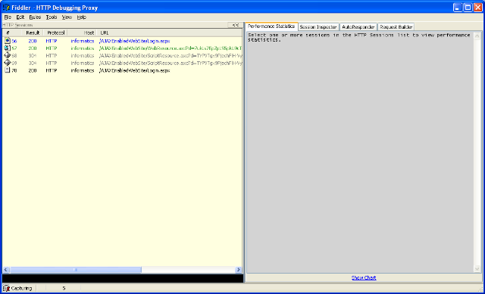
Task: Select the session 57 WebResource.axd URL
Action: (x=171, y=48)
